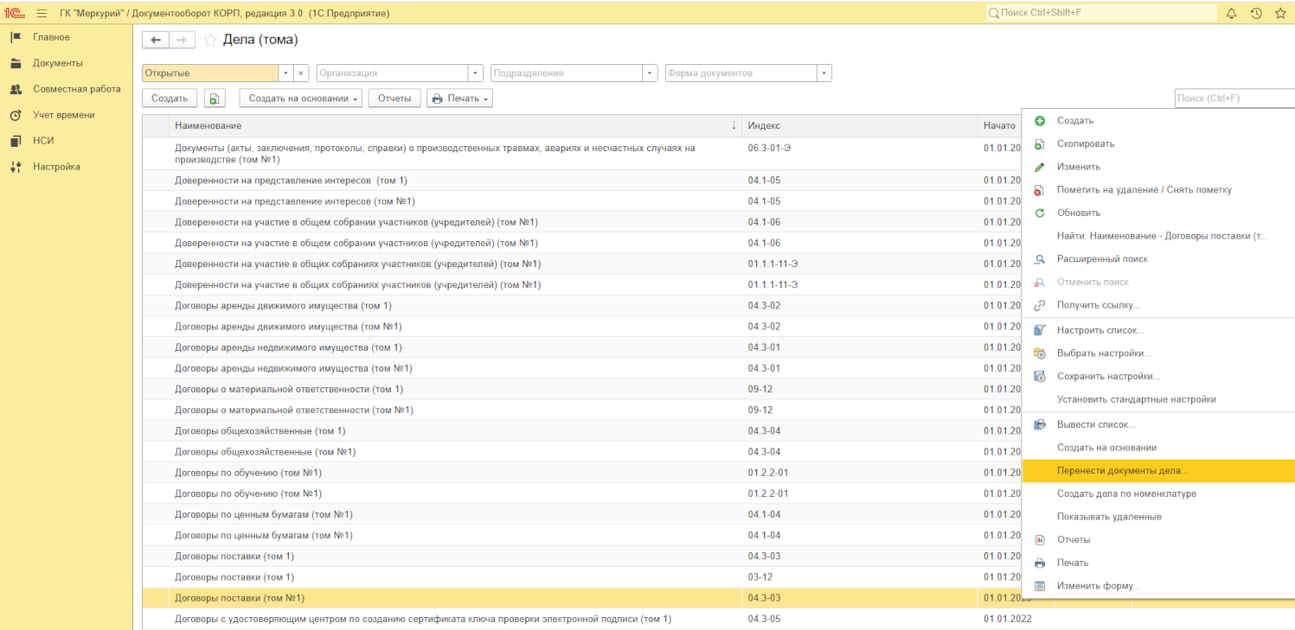Clear the Открытые filter with x button
Screen dimensions: 1295x630
click(x=301, y=73)
